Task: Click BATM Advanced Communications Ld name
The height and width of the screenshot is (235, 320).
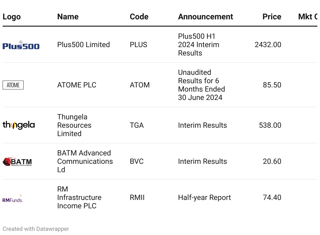Action: (x=85, y=161)
